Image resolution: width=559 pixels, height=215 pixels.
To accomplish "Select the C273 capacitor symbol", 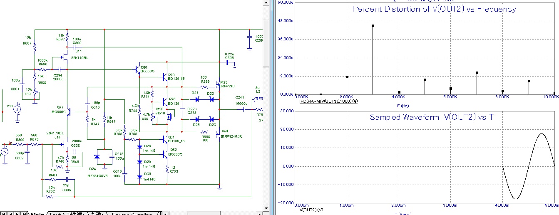I will click(x=112, y=157).
